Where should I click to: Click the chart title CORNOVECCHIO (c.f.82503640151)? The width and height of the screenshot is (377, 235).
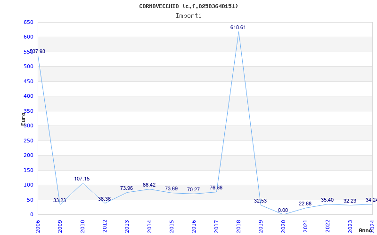click(188, 6)
